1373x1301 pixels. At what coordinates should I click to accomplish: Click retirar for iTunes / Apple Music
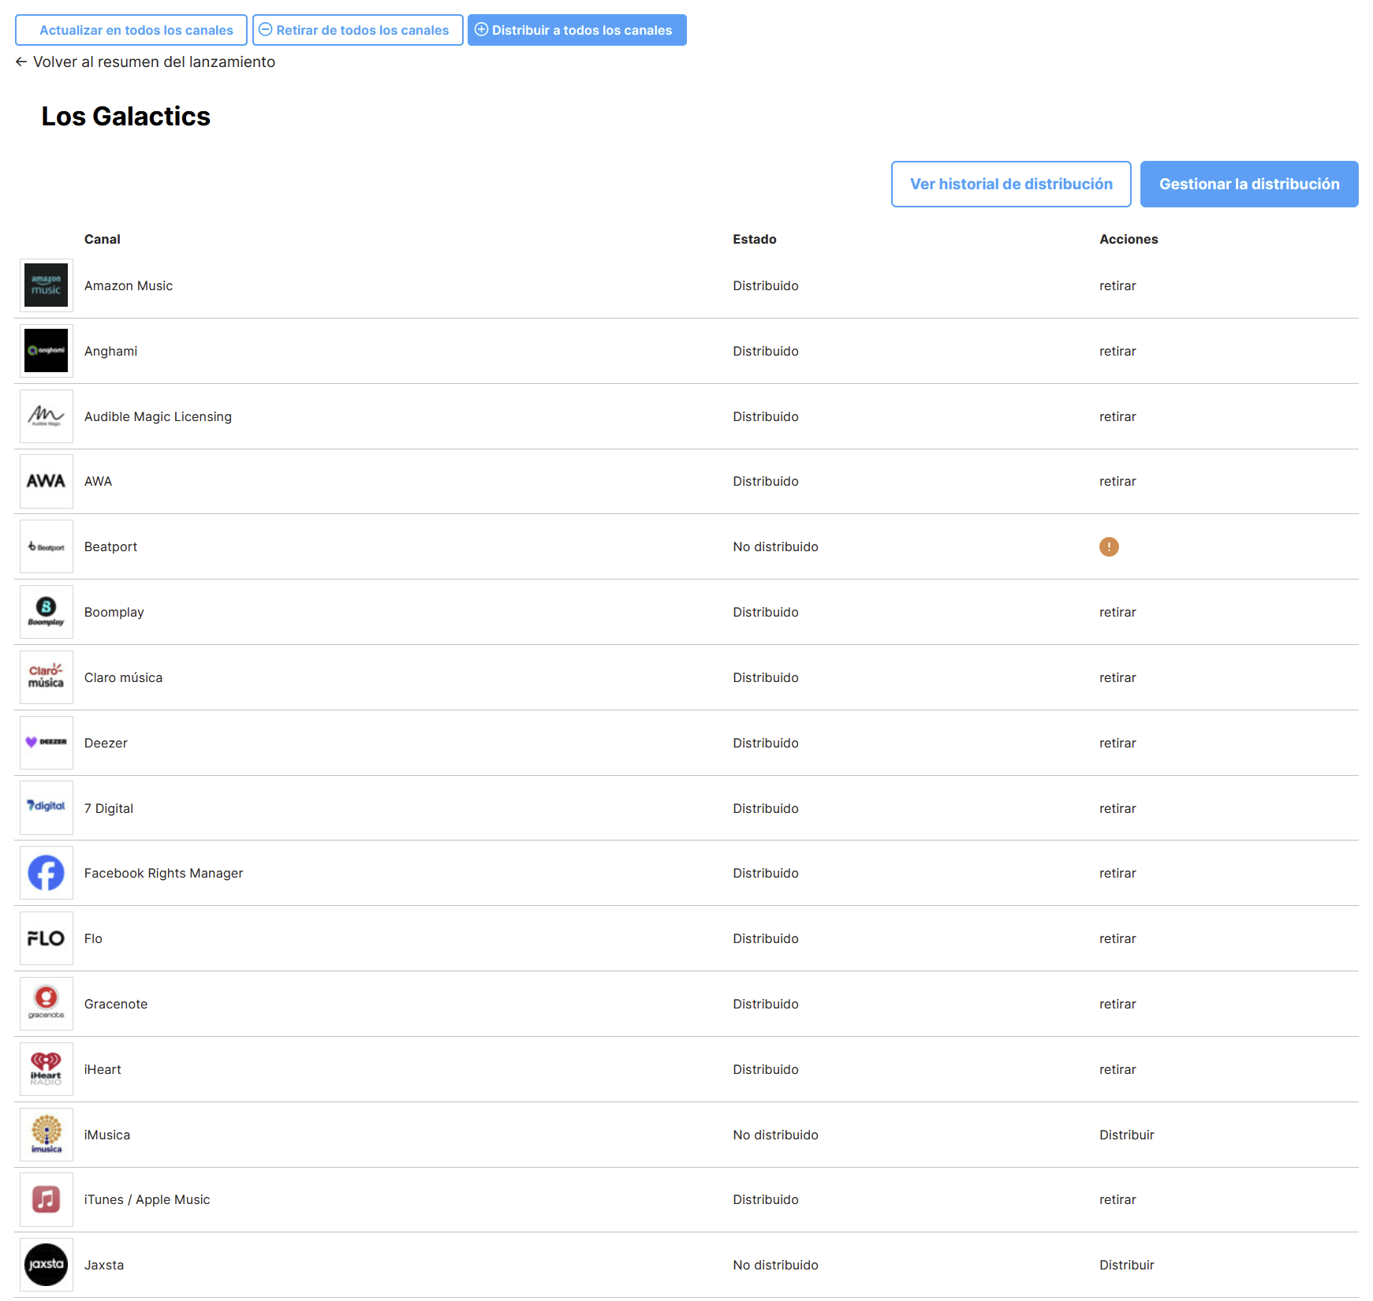pos(1117,1199)
